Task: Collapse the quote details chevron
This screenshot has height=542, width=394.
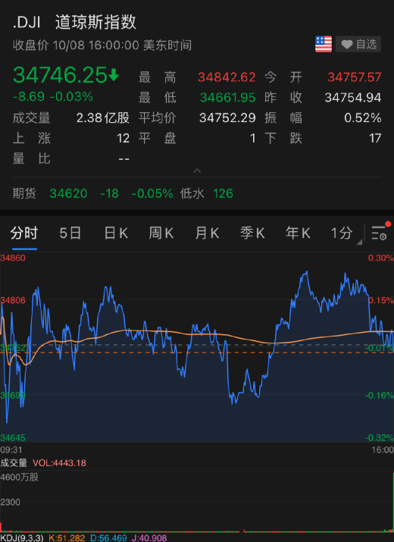Action: point(197,171)
